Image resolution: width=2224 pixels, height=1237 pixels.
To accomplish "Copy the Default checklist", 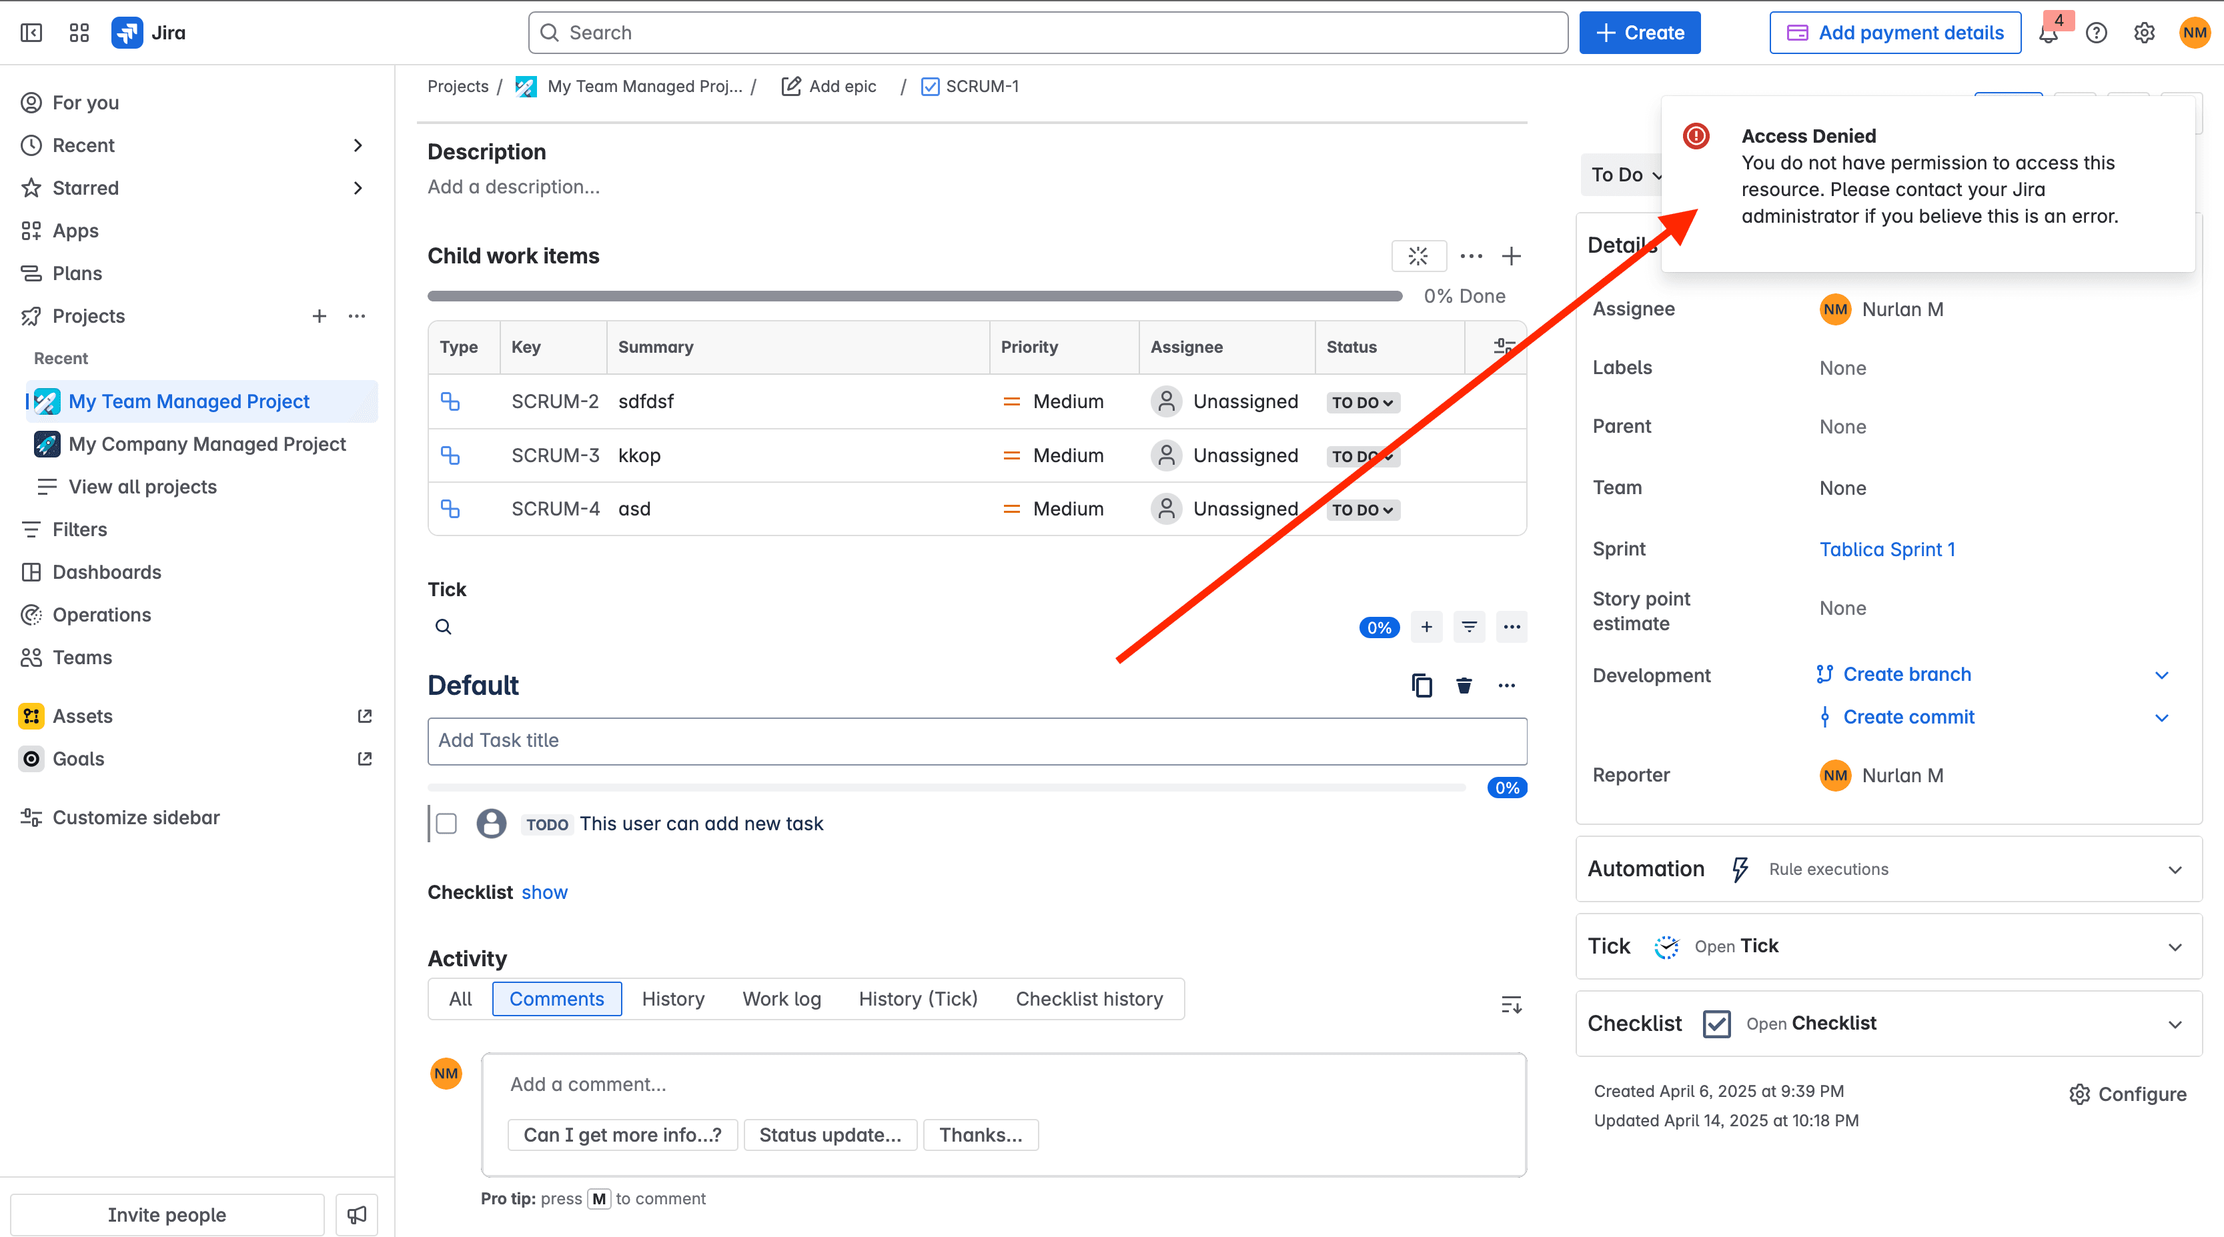I will point(1422,686).
